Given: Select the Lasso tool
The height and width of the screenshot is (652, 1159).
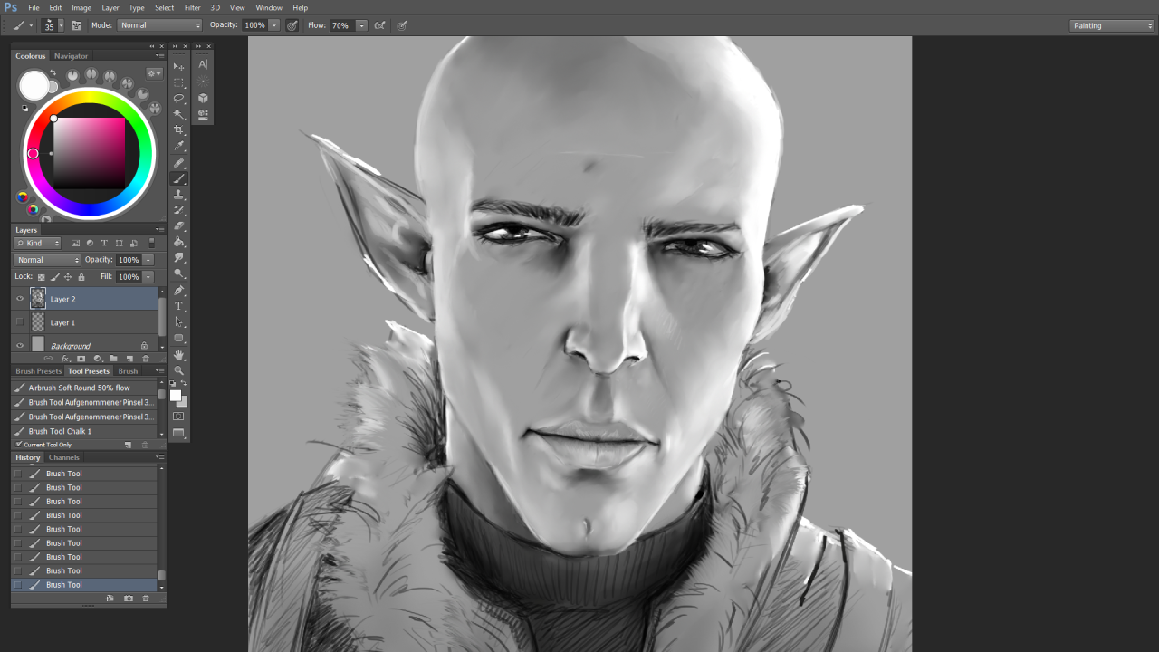Looking at the screenshot, I should [178, 98].
